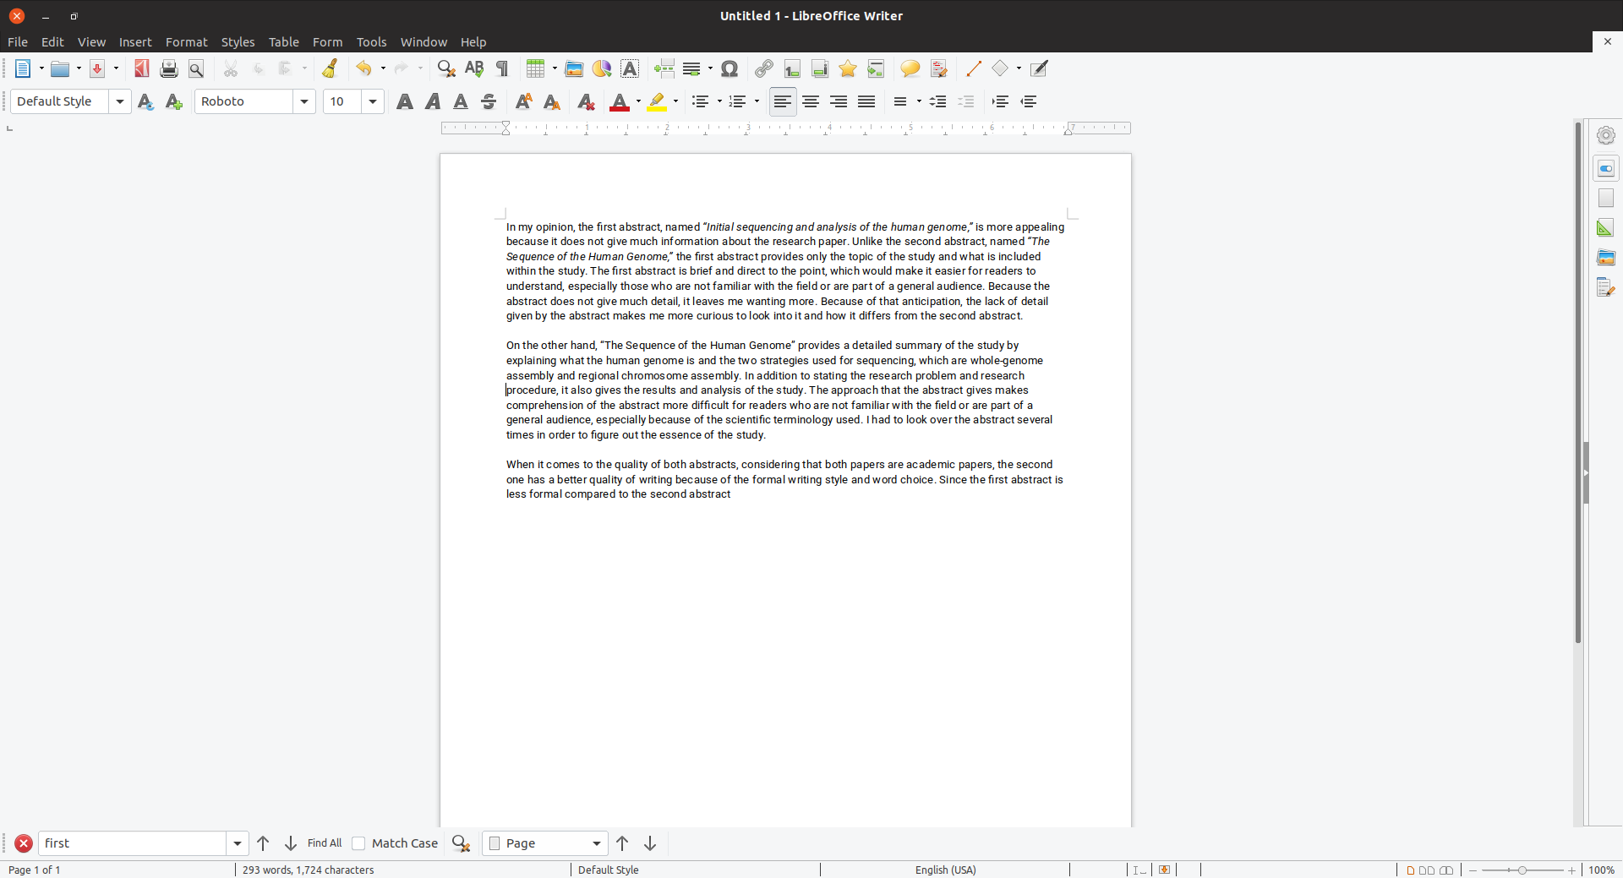Click the Clone Formatting brush
The height and width of the screenshot is (878, 1623).
click(x=330, y=69)
